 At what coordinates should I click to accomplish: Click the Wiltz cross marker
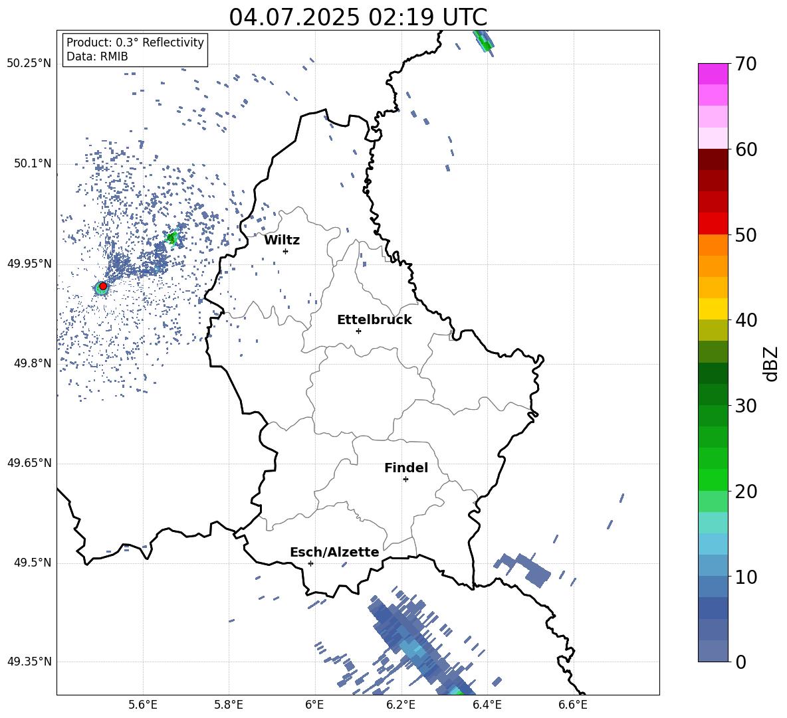[286, 251]
